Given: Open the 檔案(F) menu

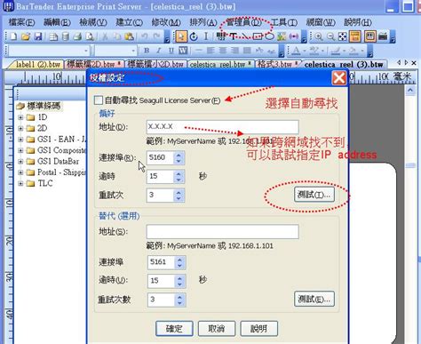Looking at the screenshot, I should (21, 22).
